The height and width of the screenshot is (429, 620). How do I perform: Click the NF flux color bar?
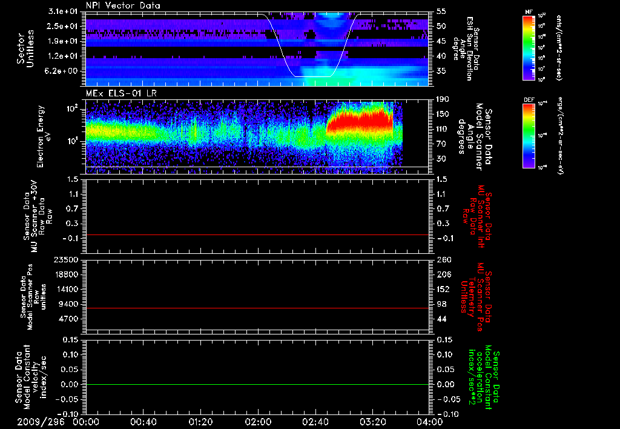(529, 48)
